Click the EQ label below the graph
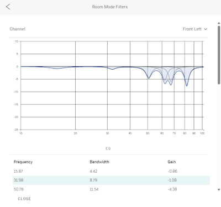Viewport: 221px width, 207px height. (108, 148)
